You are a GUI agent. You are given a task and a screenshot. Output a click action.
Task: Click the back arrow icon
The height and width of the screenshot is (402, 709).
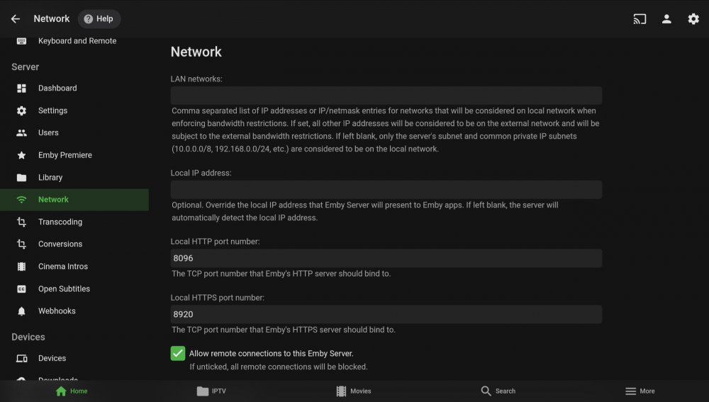tap(16, 19)
